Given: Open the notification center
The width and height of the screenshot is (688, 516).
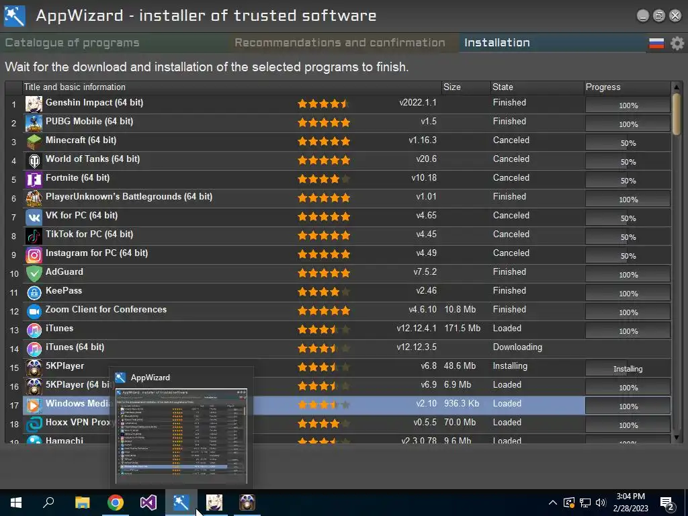Looking at the screenshot, I should click(667, 503).
